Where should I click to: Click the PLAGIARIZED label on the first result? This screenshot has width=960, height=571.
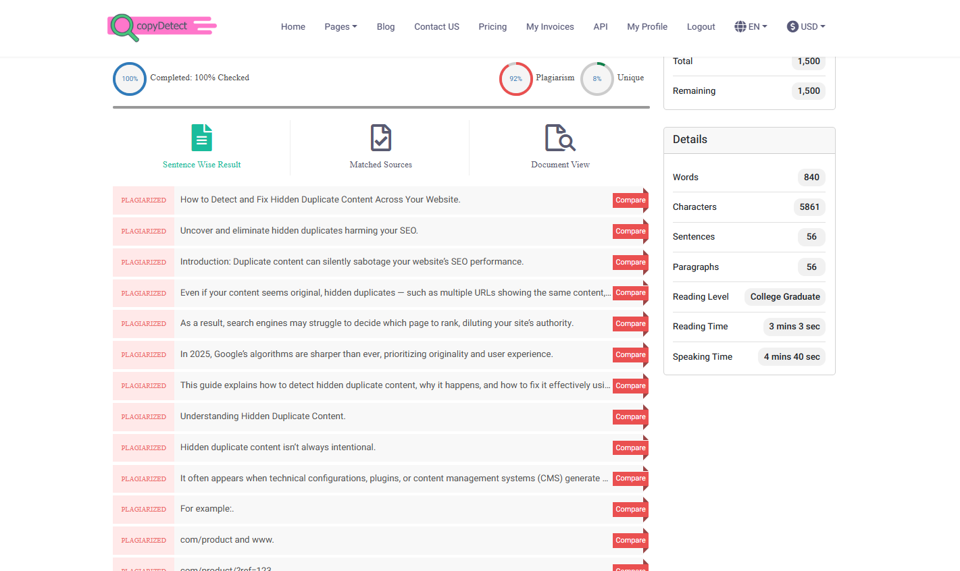point(143,200)
